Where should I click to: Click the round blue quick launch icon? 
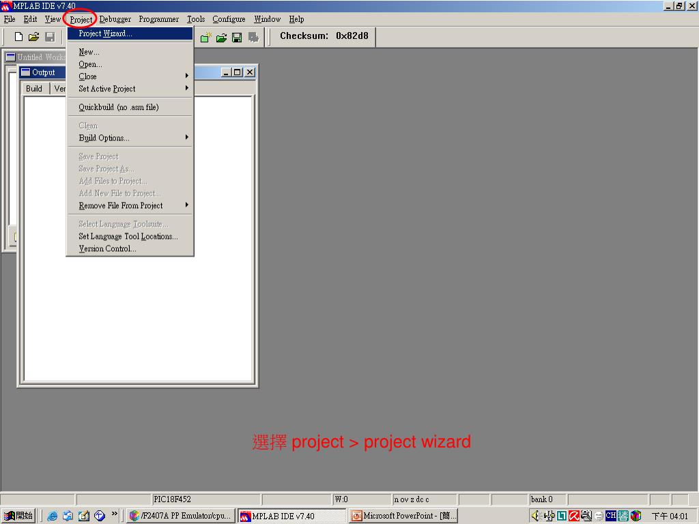[x=100, y=516]
